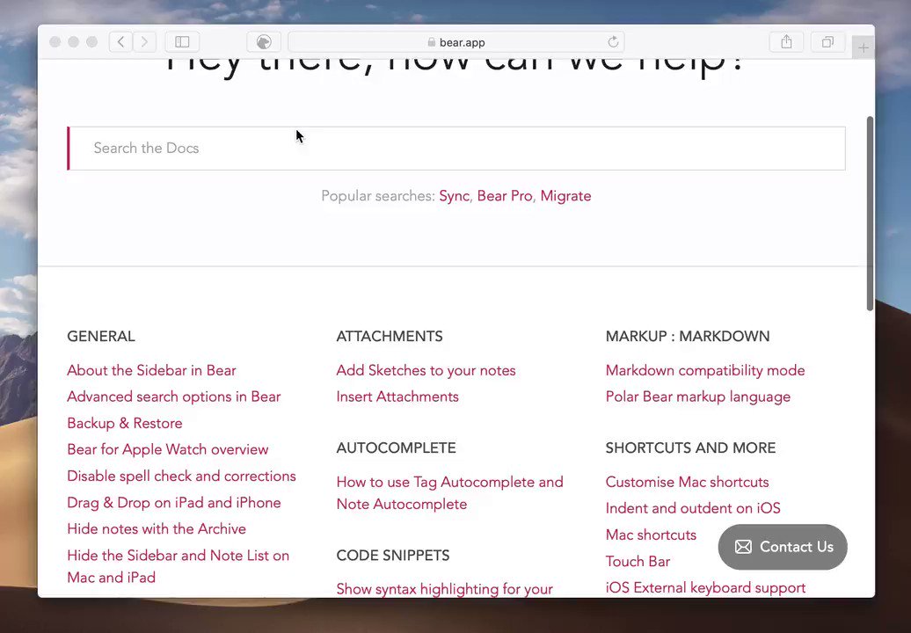The image size is (911, 633).
Task: Click the AUTOCOMPLETE section heading
Action: [x=397, y=447]
